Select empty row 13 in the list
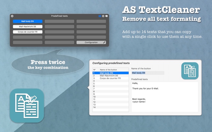Screen dimensions: 212x132 (111, 105)
